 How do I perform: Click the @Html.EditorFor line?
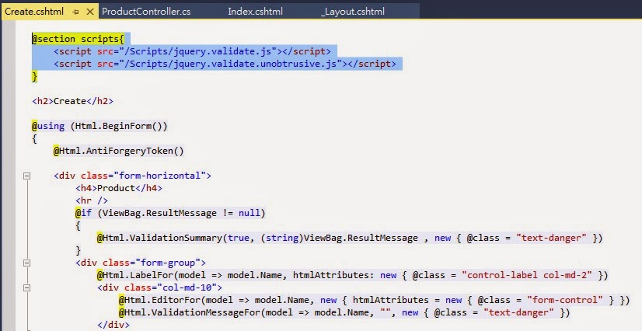coord(374,301)
